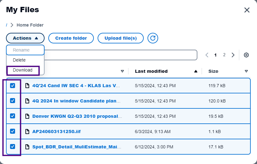Open 4Q 2024 In window Candidate plan file
Image resolution: width=257 pixels, height=164 pixels.
point(76,101)
